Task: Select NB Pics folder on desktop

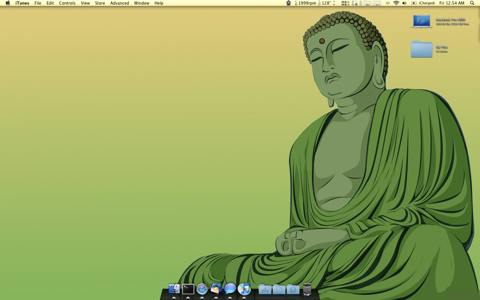Action: (421, 49)
